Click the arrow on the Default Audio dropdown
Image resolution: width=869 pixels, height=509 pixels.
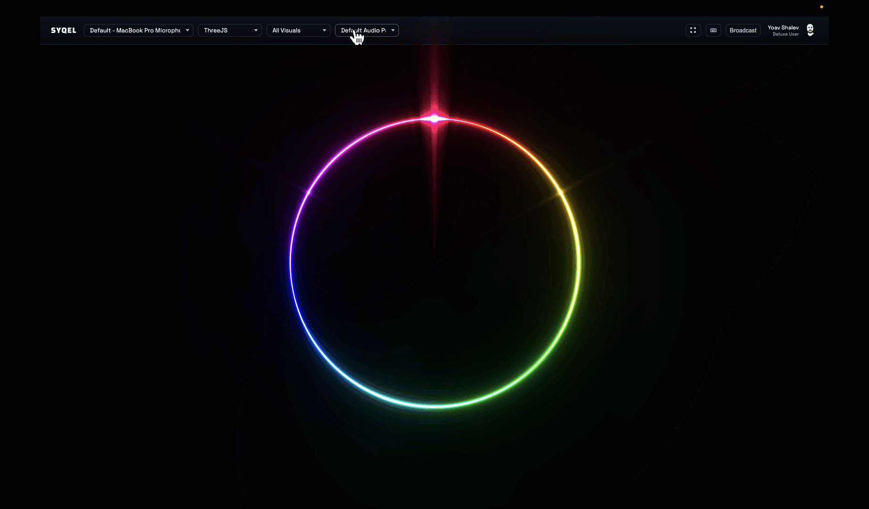pyautogui.click(x=393, y=30)
